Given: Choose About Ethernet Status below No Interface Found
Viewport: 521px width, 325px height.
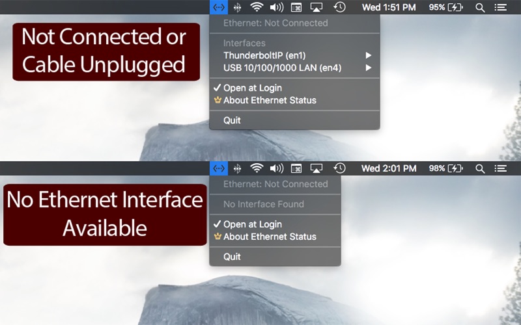Looking at the screenshot, I should point(270,237).
